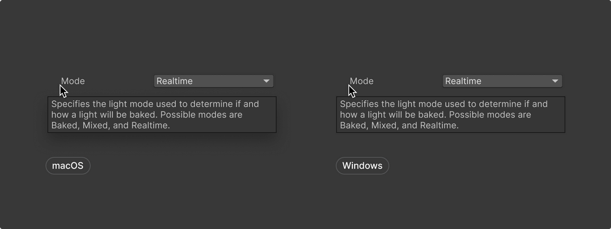Screen dimensions: 611x229
Task: Click "Specifies the light mode" in Windows tooltip
Action: [x=391, y=104]
